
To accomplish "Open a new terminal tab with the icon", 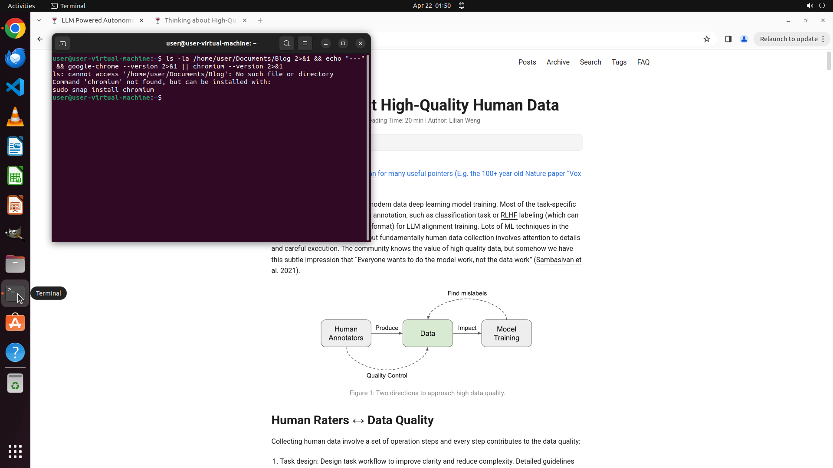I will coord(62,43).
